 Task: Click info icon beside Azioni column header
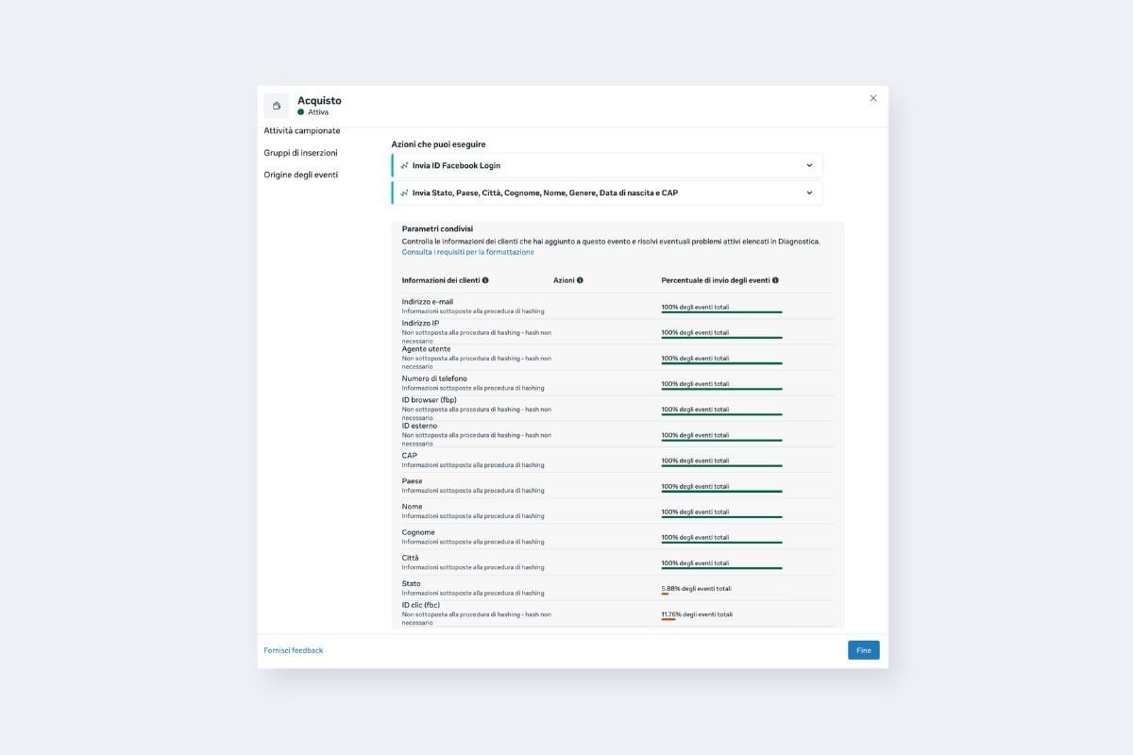tap(580, 280)
